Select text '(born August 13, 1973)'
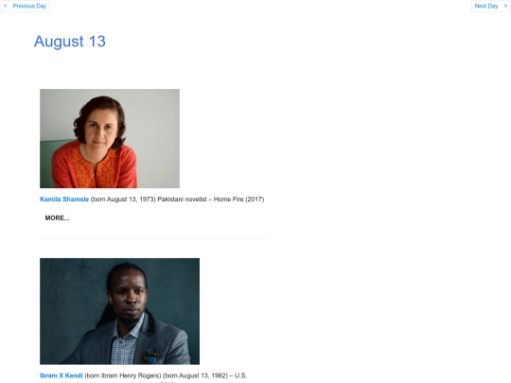The image size is (511, 383). point(123,200)
